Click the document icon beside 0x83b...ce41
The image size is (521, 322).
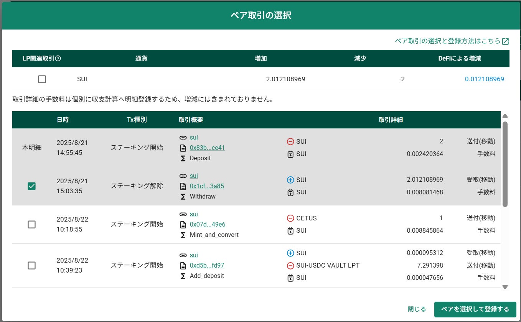[183, 148]
